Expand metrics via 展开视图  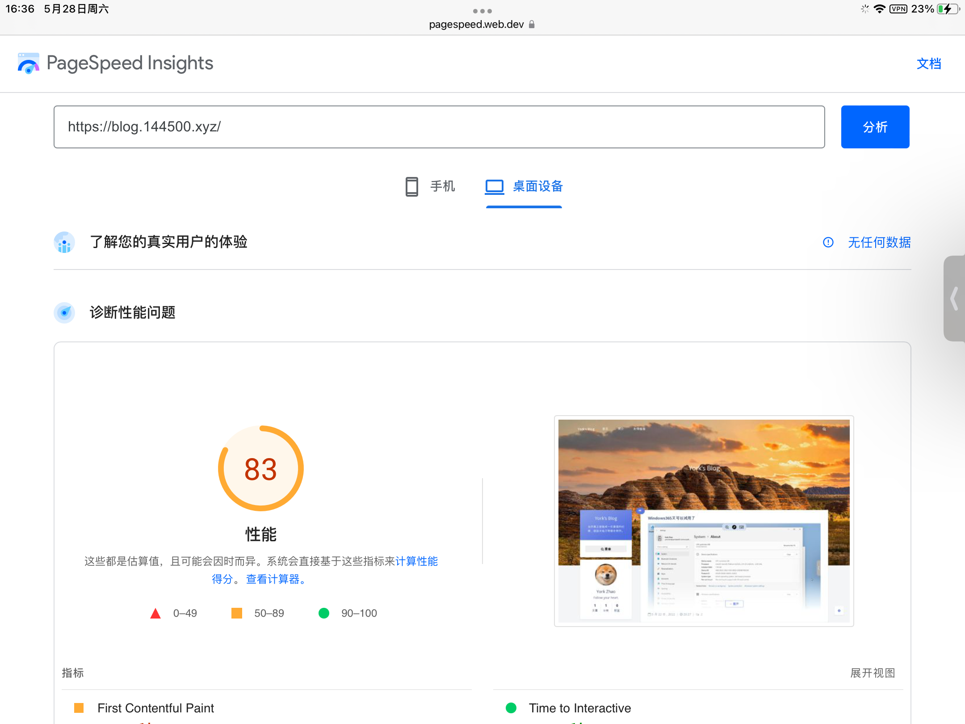tap(873, 673)
